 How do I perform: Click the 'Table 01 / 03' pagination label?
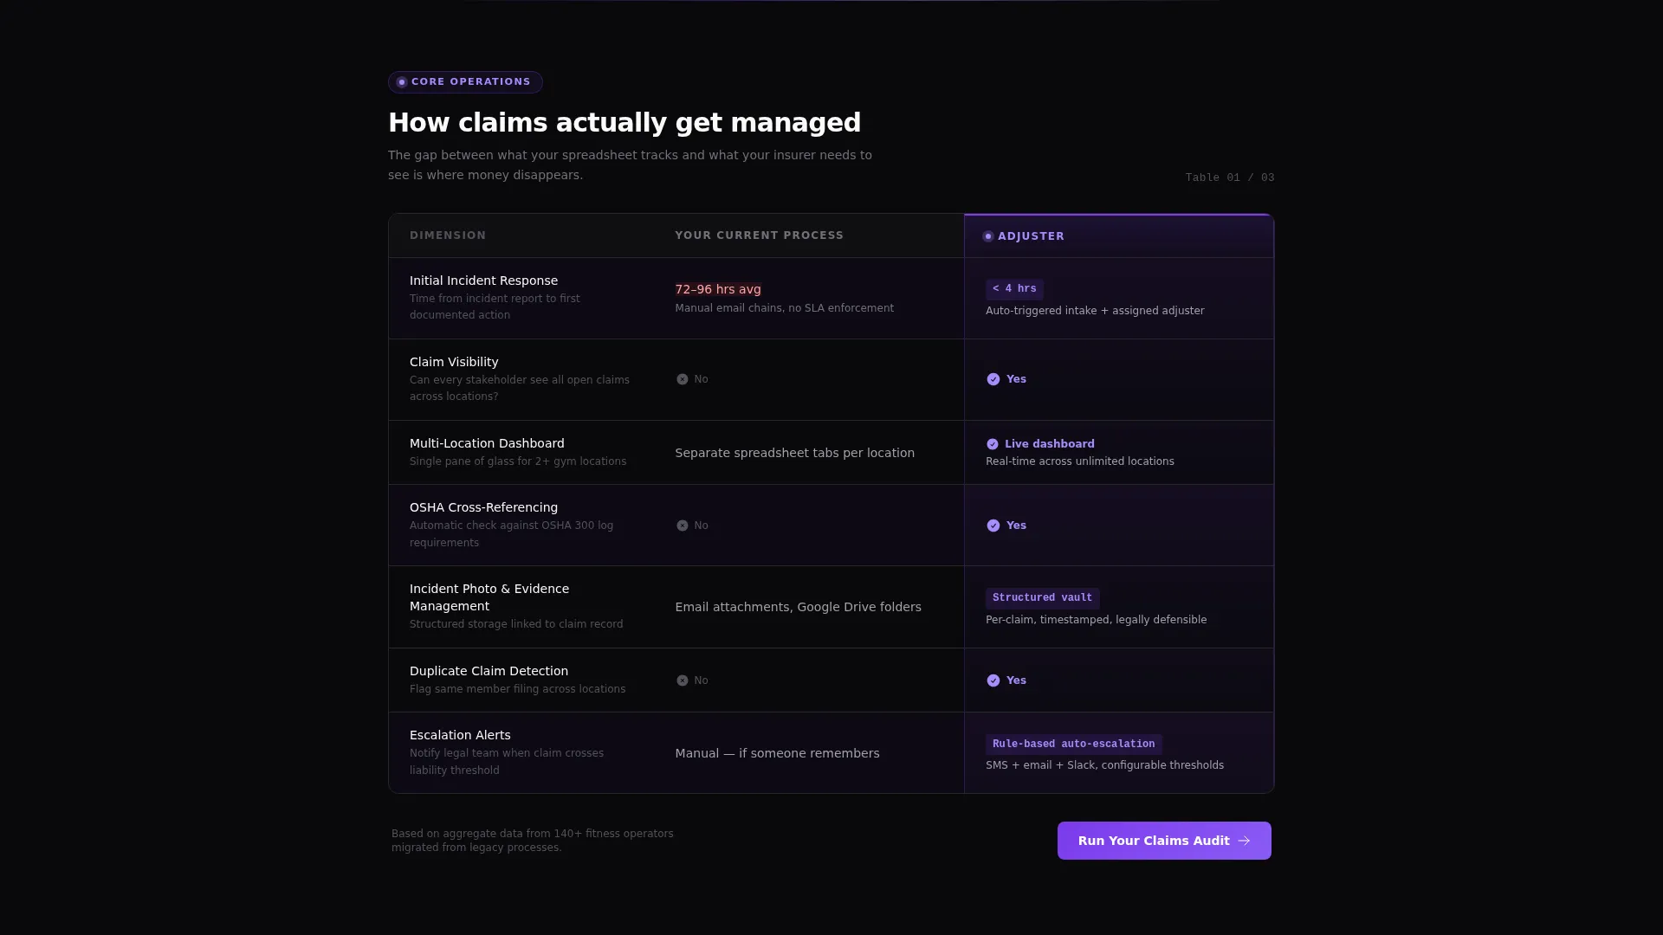pyautogui.click(x=1230, y=177)
